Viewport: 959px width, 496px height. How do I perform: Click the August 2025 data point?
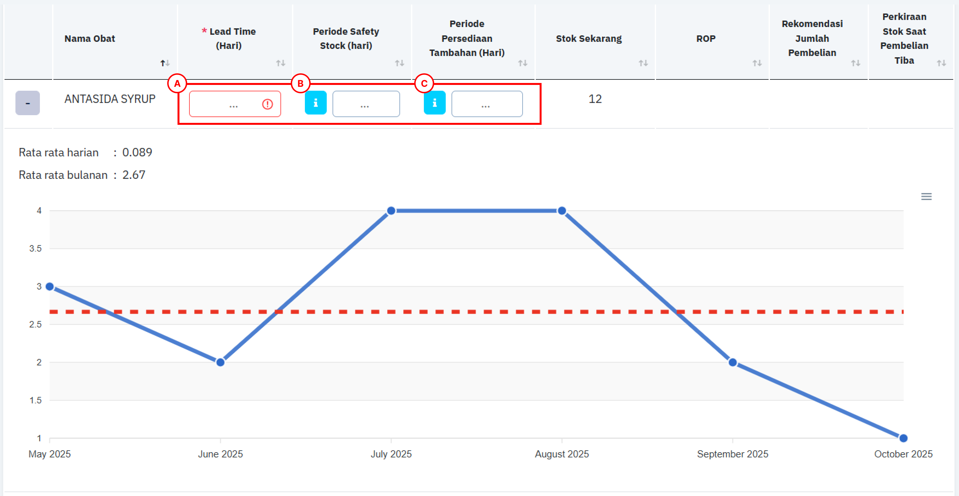[562, 211]
